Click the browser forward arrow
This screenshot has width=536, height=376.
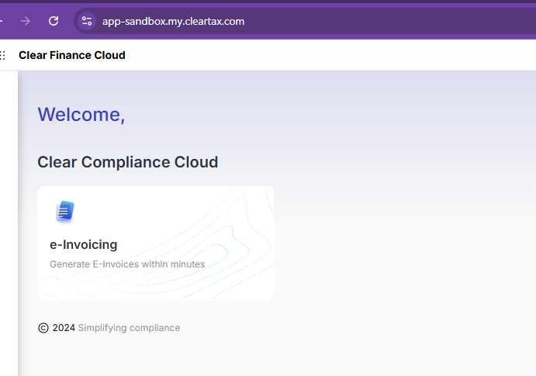click(26, 21)
